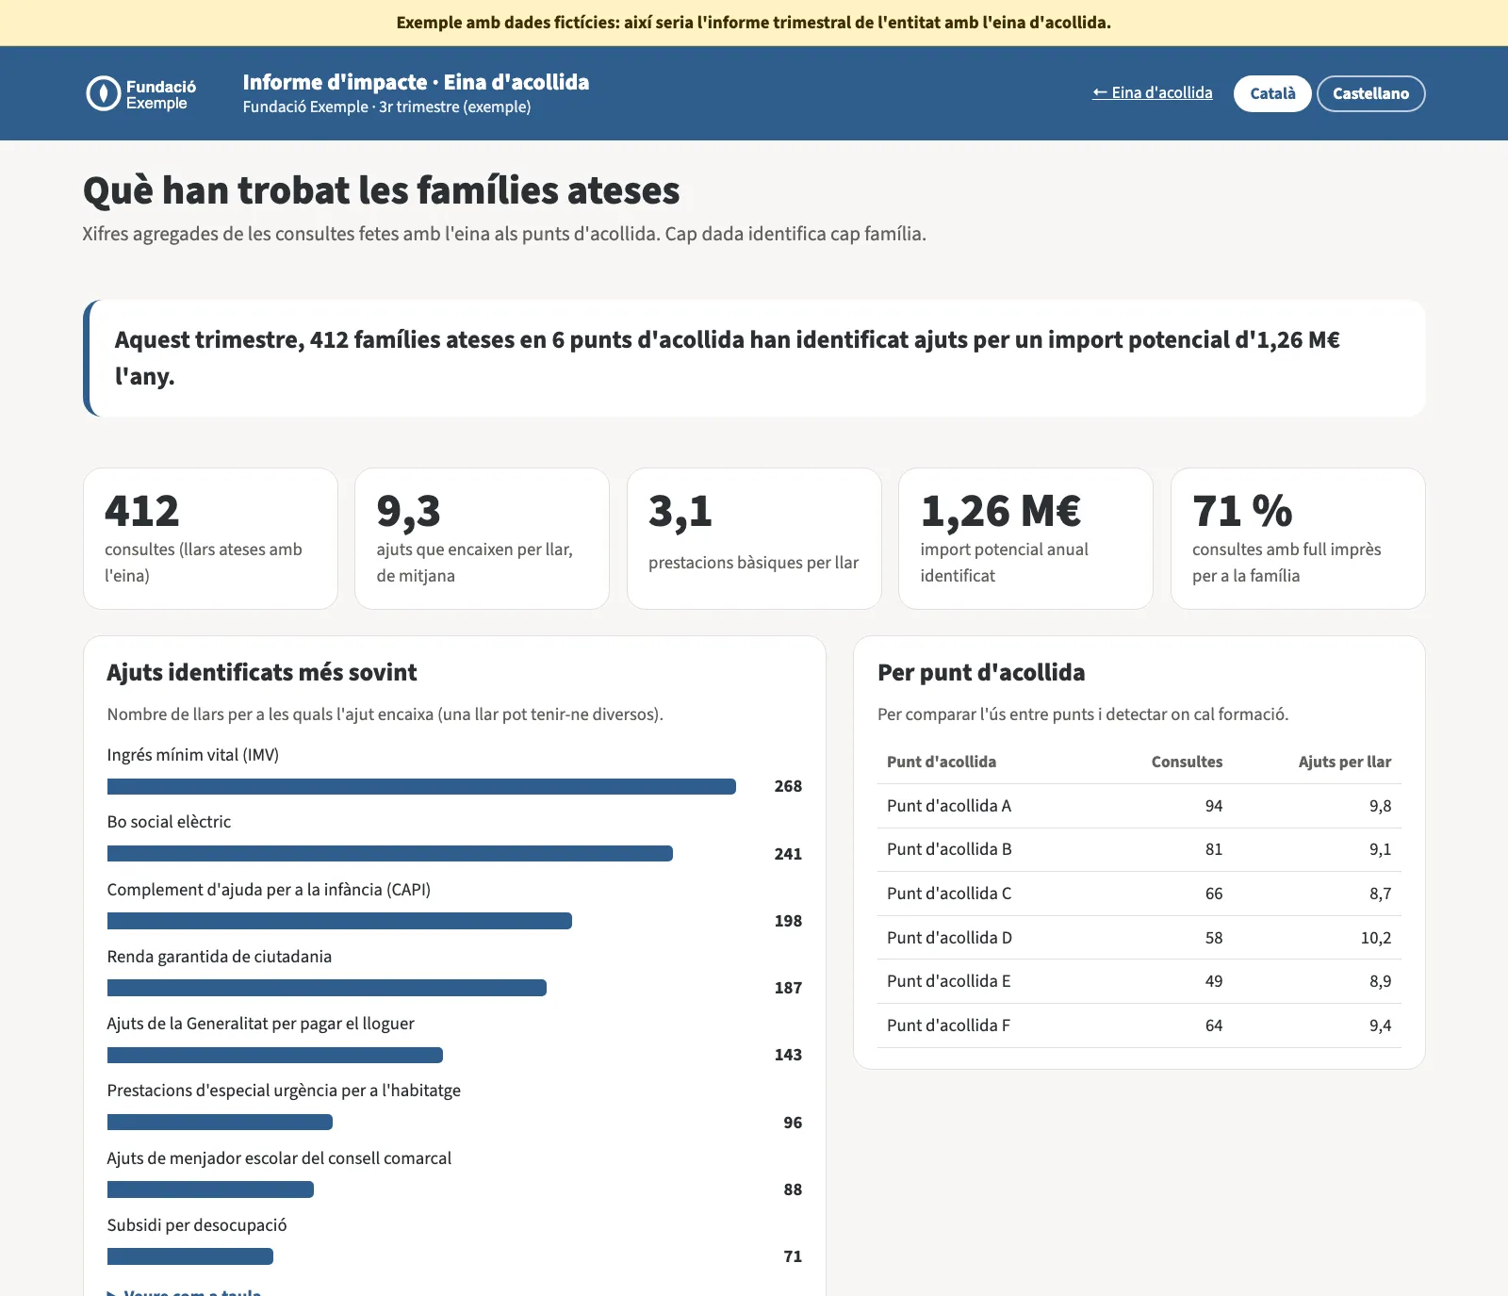
Task: Select the 'Punt d'acollida D' row label
Action: 949,938
